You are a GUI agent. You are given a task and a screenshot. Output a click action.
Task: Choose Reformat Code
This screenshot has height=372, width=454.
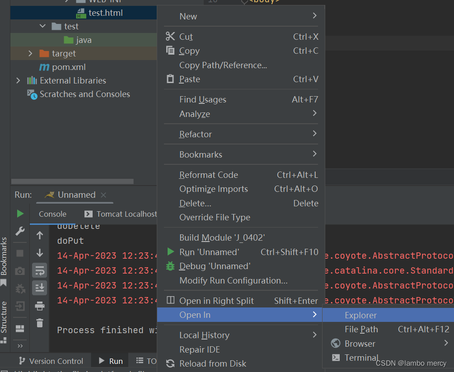pos(241,175)
